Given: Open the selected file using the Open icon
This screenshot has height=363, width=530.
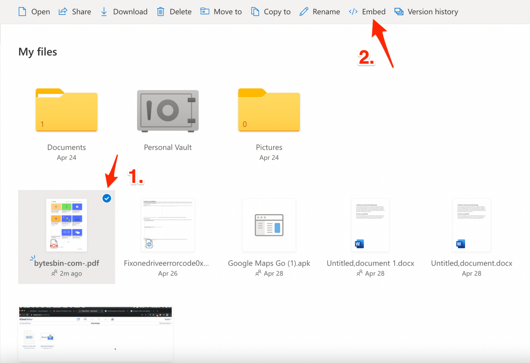Looking at the screenshot, I should 22,11.
